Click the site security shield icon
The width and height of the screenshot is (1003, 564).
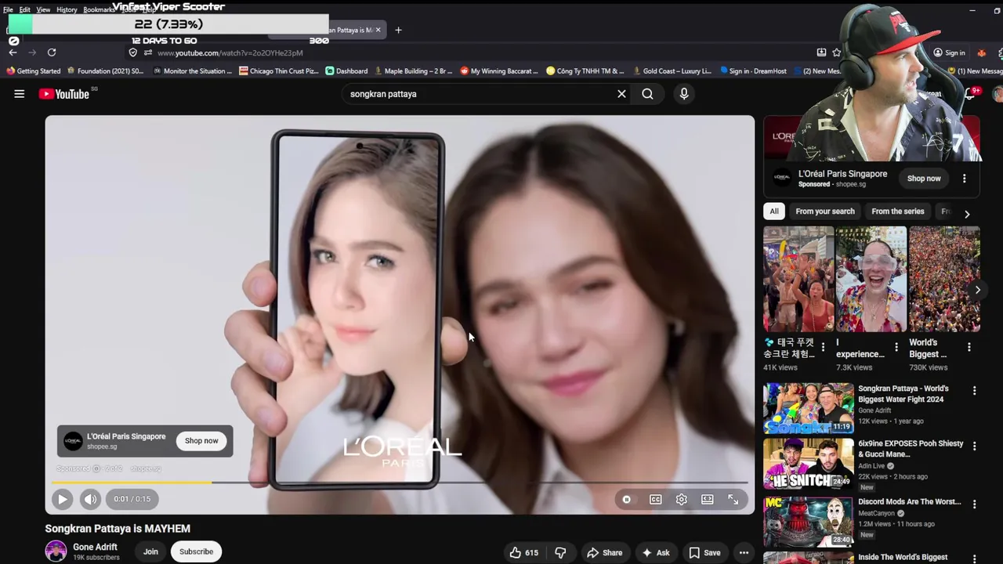click(x=133, y=52)
